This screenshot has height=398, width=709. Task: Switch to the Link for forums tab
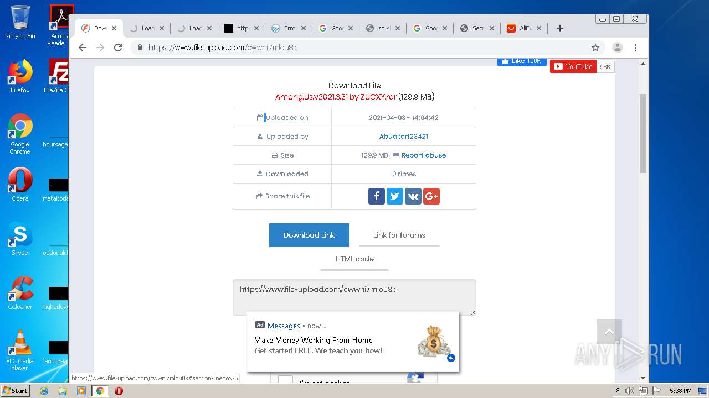point(399,235)
